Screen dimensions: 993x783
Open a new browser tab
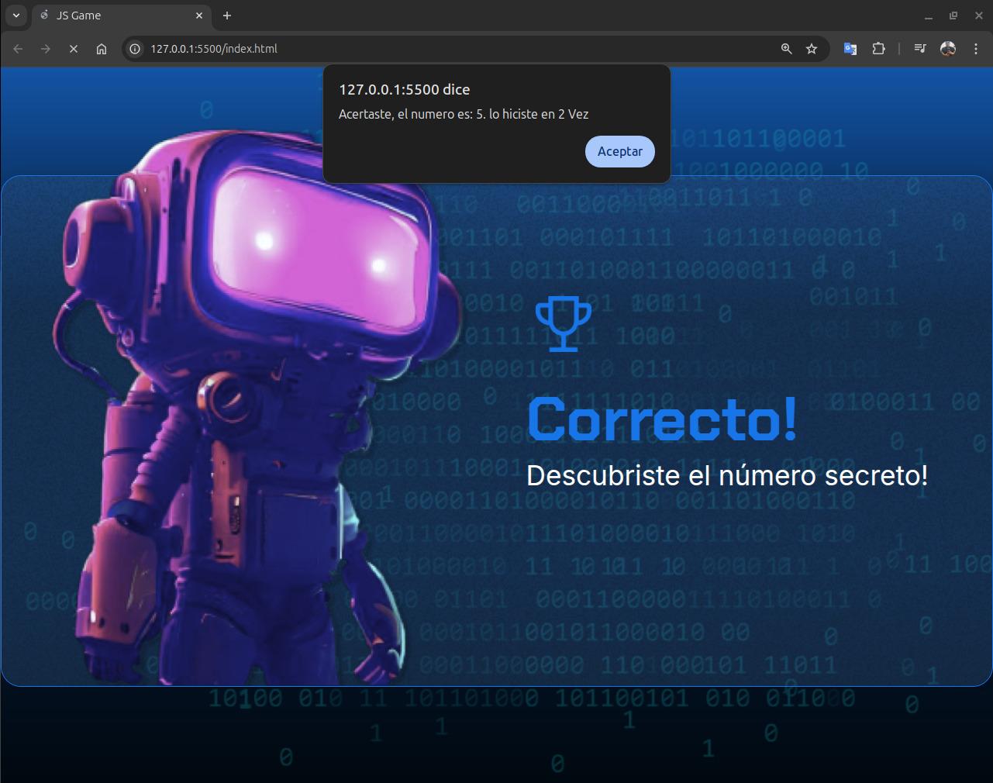tap(227, 16)
